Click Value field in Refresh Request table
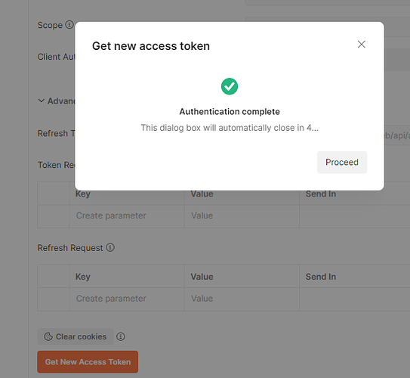The height and width of the screenshot is (378, 410). 242,299
